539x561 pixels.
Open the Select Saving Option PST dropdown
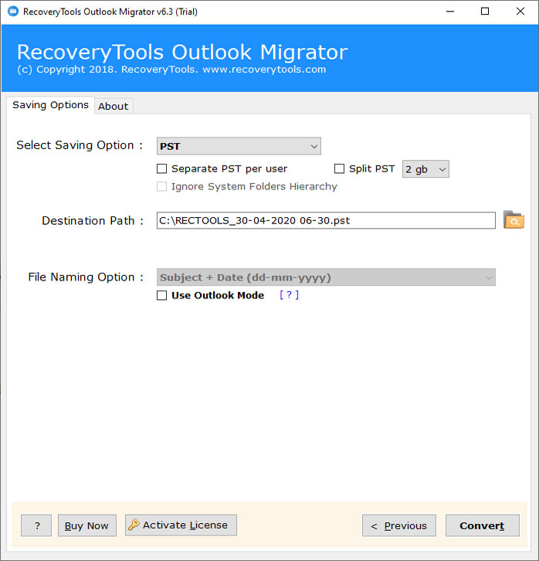(239, 146)
